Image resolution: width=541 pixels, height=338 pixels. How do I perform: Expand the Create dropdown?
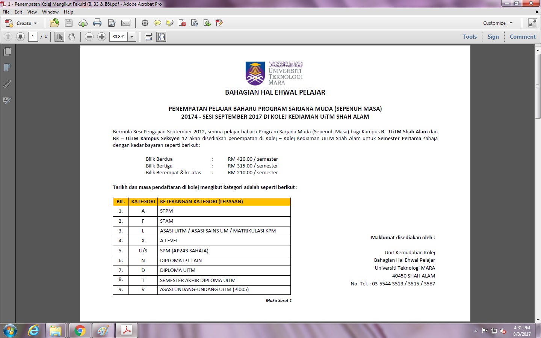point(21,23)
